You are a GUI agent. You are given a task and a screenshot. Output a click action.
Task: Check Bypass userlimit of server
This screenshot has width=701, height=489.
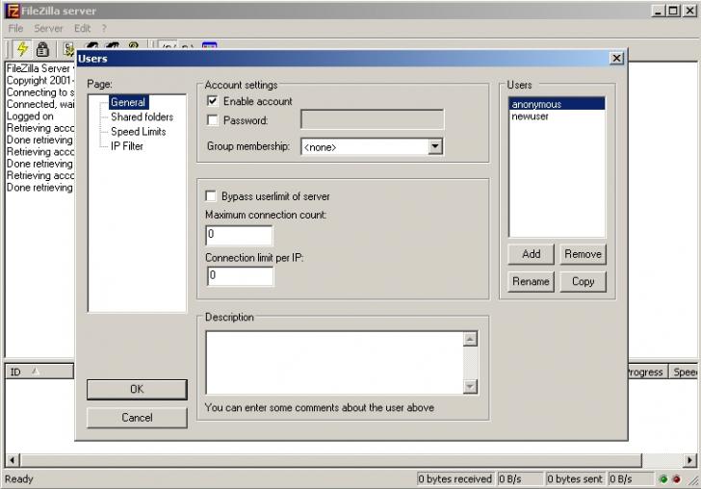(212, 196)
